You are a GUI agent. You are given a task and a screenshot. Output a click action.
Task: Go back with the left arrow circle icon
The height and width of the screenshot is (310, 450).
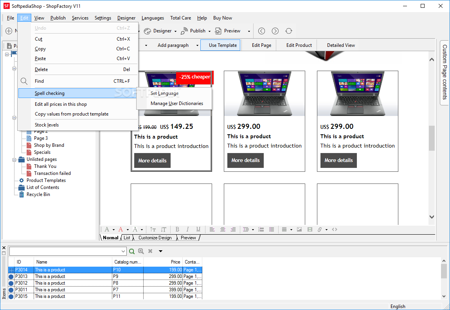tap(261, 31)
